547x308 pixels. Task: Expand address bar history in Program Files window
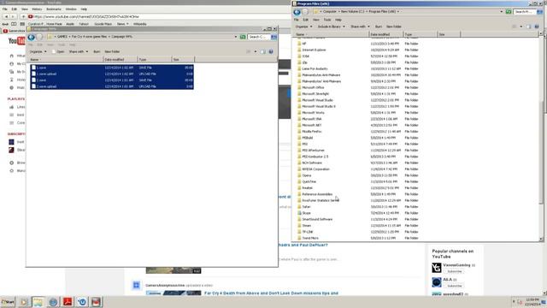502,12
